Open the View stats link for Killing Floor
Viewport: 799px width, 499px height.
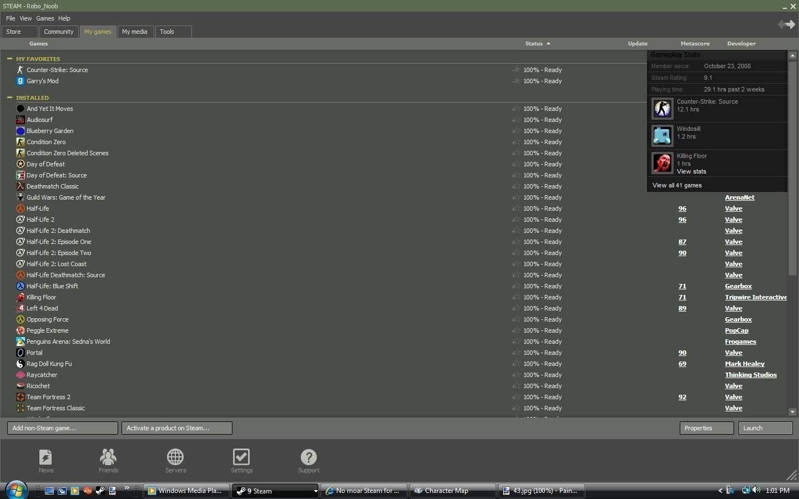click(x=691, y=171)
